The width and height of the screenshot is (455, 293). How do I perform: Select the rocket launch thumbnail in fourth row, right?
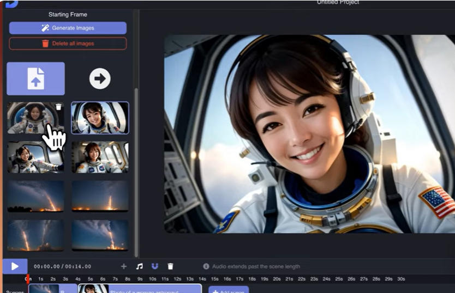(100, 196)
